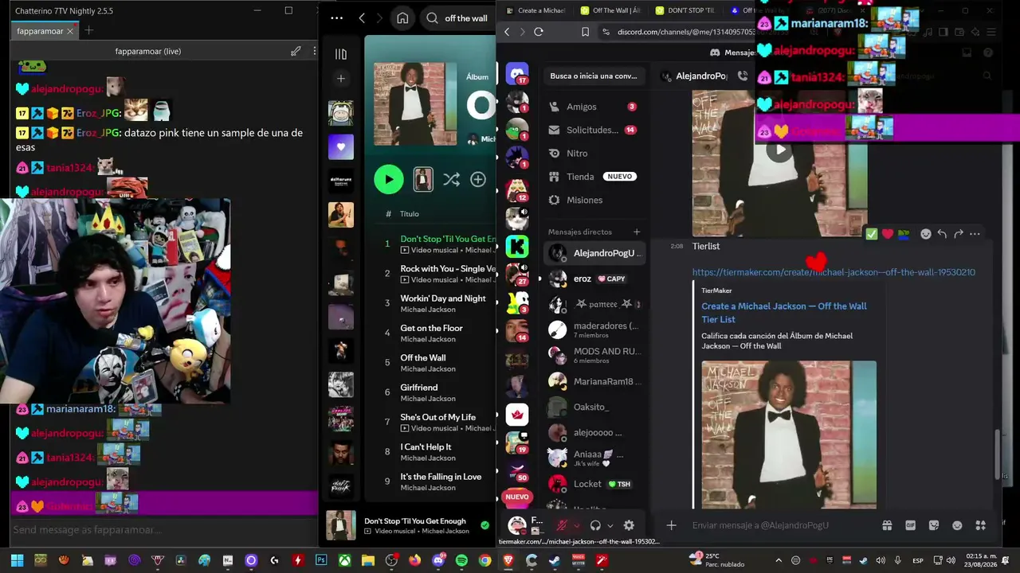Create new playlist with sidebar plus button
This screenshot has width=1020, height=573.
(x=341, y=79)
